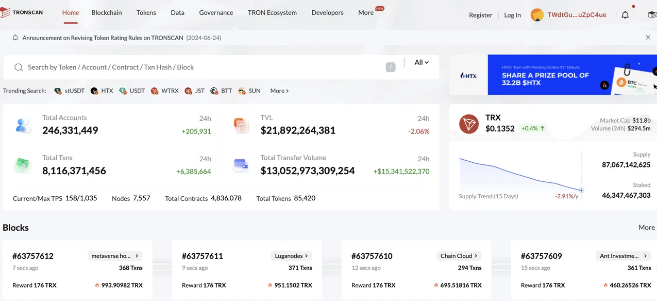Screen dimensions: 657x301
Task: Open the Data menu
Action: click(x=178, y=12)
